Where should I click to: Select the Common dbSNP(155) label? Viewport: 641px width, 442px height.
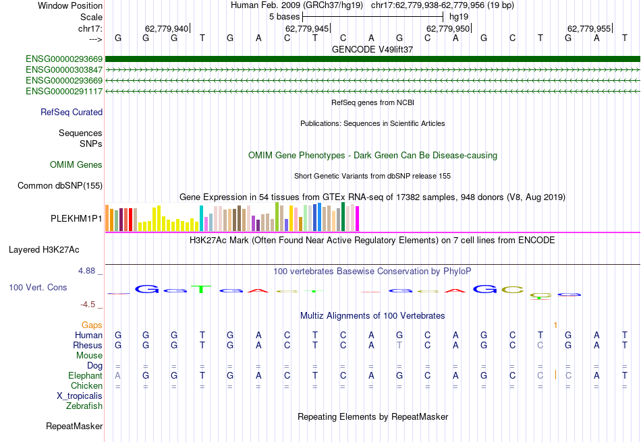click(x=59, y=186)
